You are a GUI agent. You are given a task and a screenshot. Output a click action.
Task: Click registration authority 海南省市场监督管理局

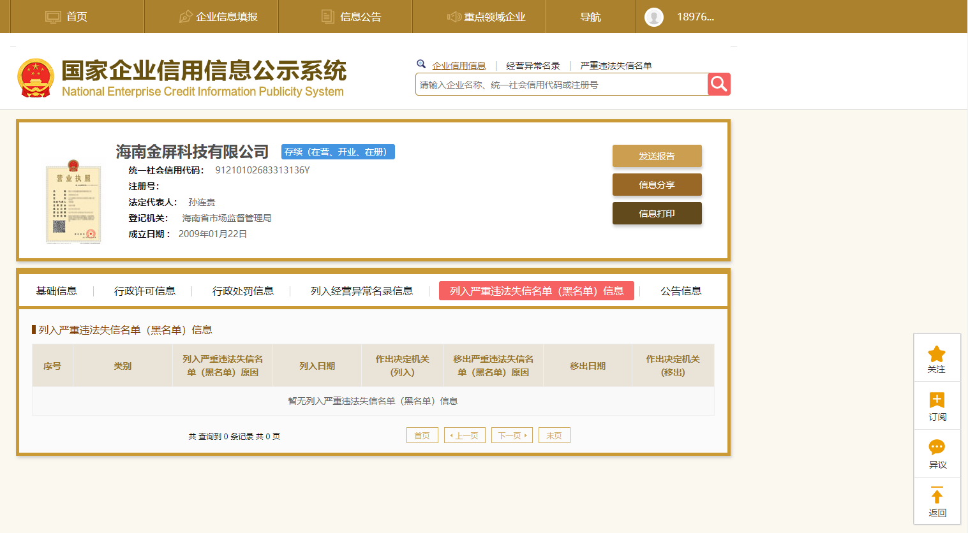pyautogui.click(x=227, y=218)
